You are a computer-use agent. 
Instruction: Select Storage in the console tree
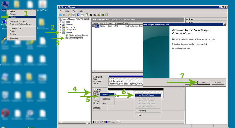coord(69,33)
